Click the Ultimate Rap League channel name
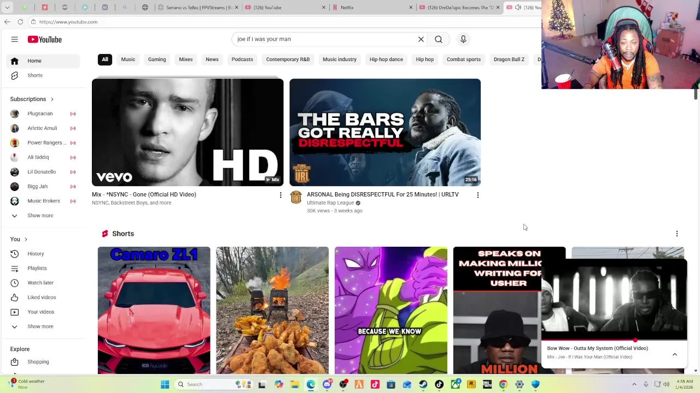 coord(330,203)
